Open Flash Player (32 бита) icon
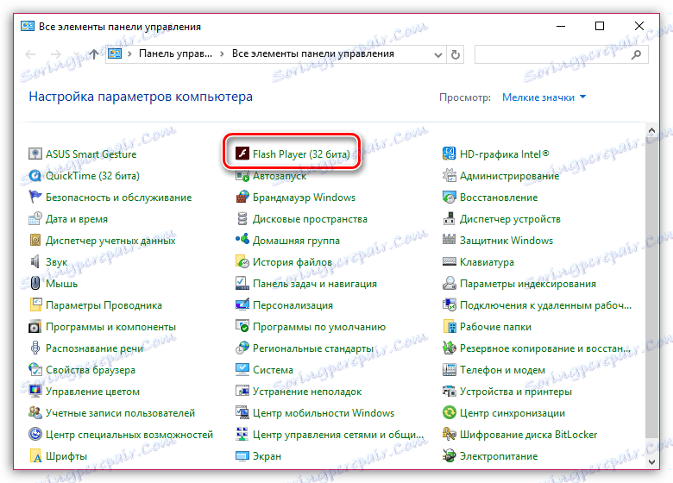 point(242,154)
